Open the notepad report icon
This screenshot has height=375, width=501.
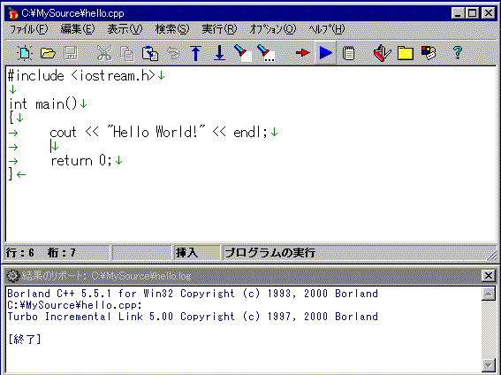pos(349,53)
